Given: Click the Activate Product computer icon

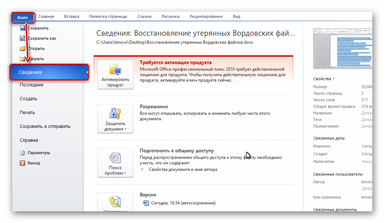Looking at the screenshot, I should [115, 70].
